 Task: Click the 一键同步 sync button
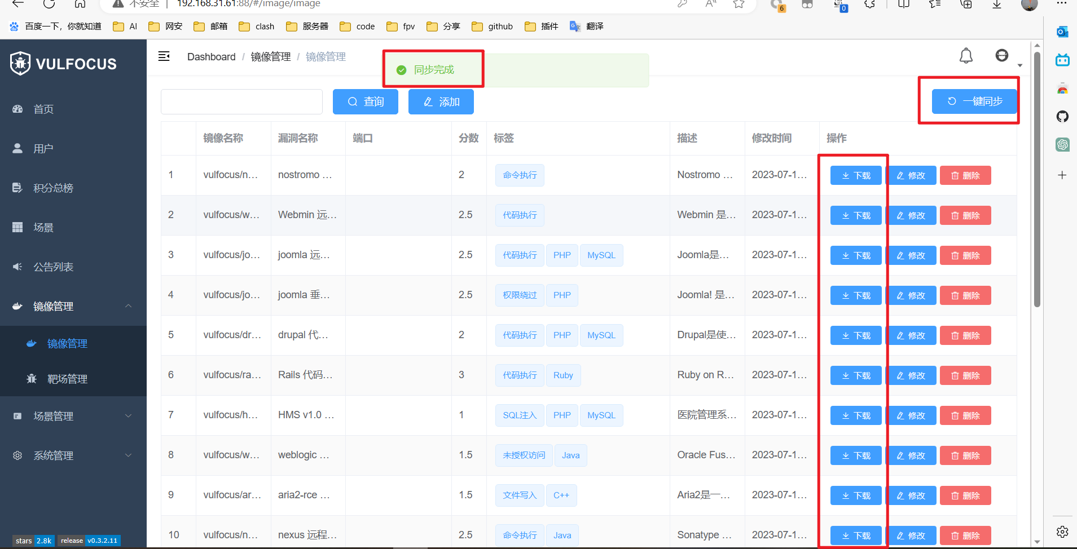(974, 101)
